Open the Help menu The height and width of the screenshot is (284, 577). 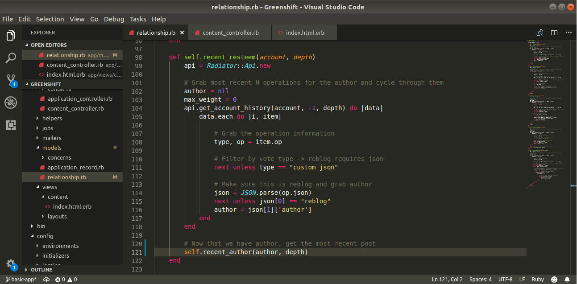(x=159, y=19)
